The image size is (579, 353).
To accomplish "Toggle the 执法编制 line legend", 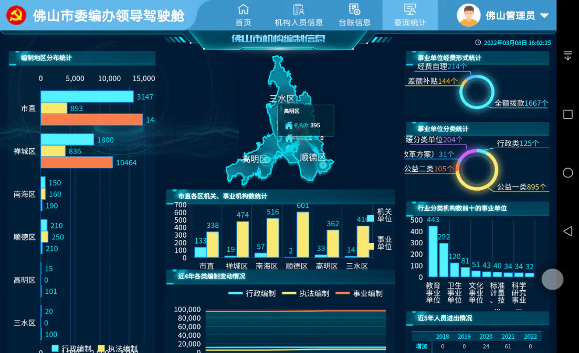I will click(x=306, y=293).
